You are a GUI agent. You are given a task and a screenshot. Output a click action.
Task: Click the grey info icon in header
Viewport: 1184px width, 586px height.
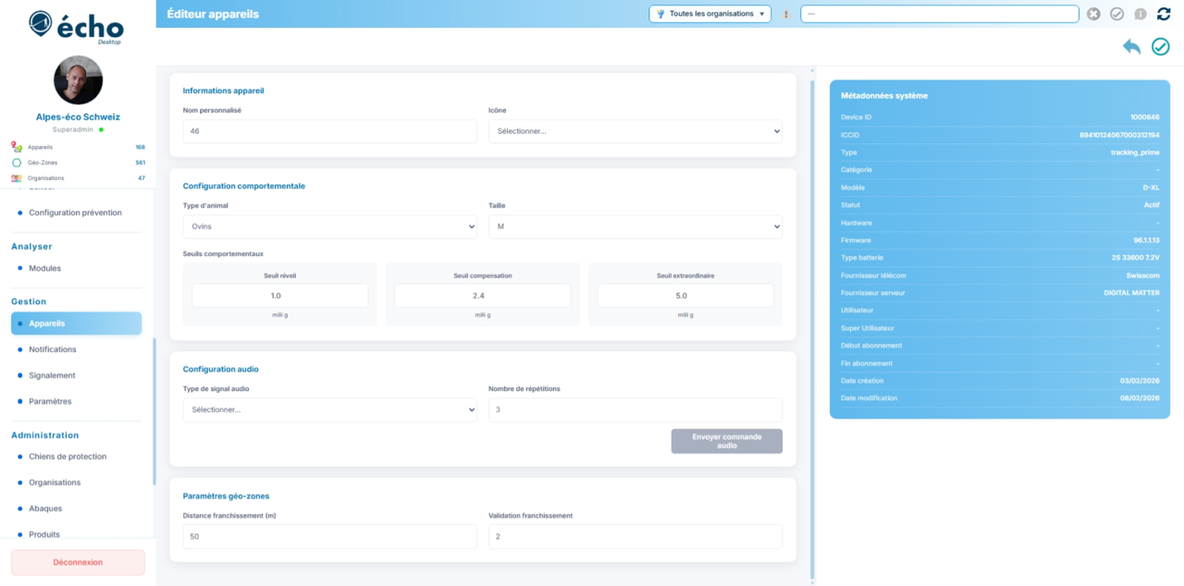(1141, 14)
